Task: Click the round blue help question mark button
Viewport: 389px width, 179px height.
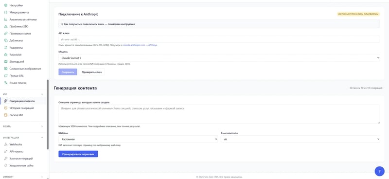Action: tap(379, 171)
